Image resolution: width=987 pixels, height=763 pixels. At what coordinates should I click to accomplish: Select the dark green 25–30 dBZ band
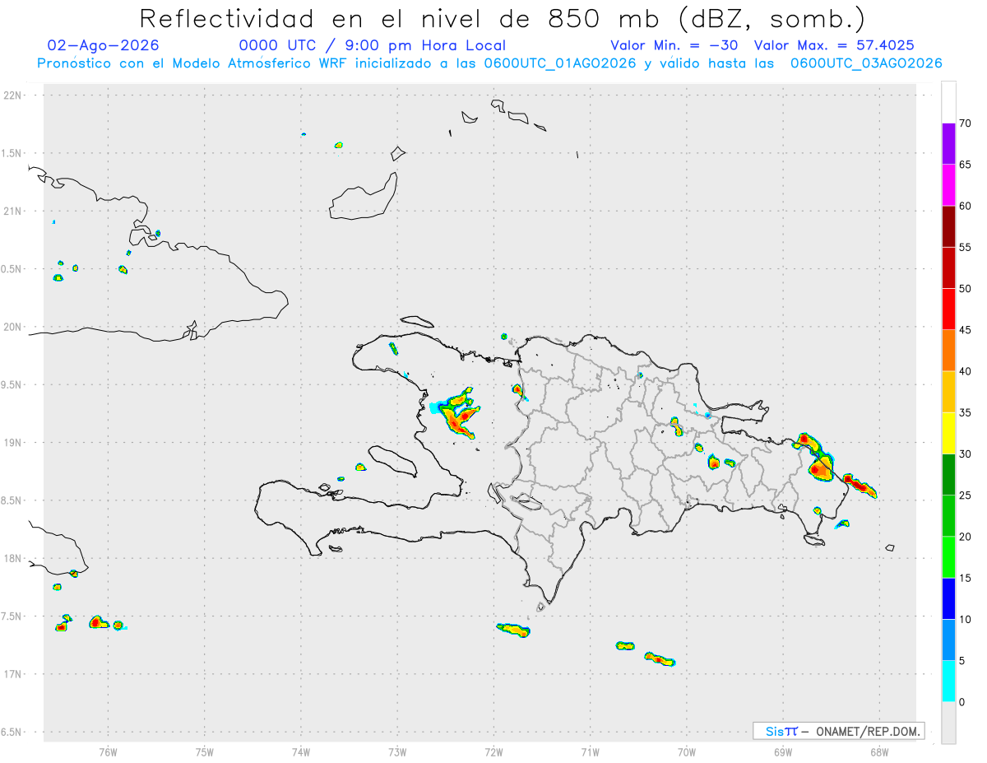[948, 475]
